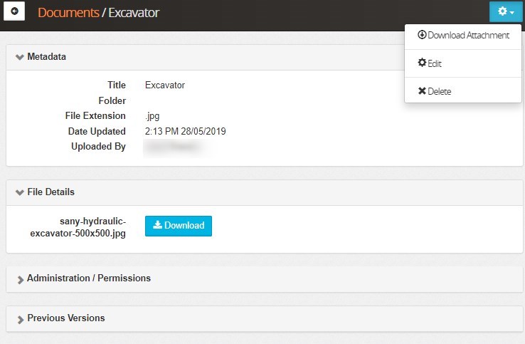Image resolution: width=525 pixels, height=344 pixels.
Task: Click the small gear icon beside Edit
Action: (422, 63)
